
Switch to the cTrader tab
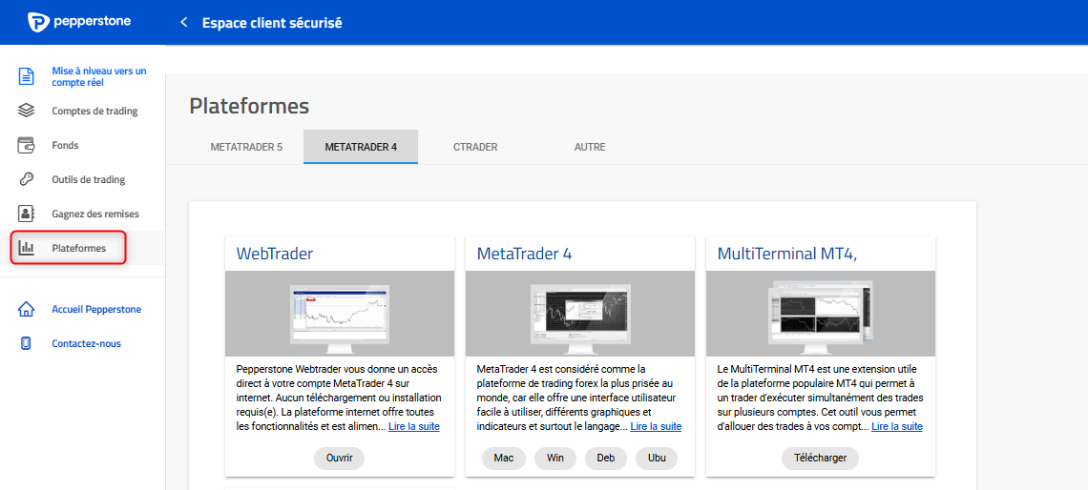click(x=475, y=147)
